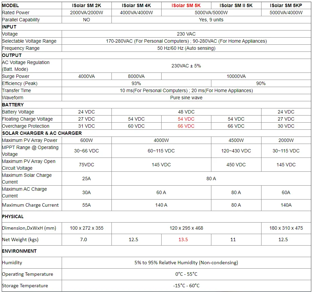Viewport: 313px width, 292px height.
Task: Click the 25A solar charge current cell
Action: coord(86,179)
